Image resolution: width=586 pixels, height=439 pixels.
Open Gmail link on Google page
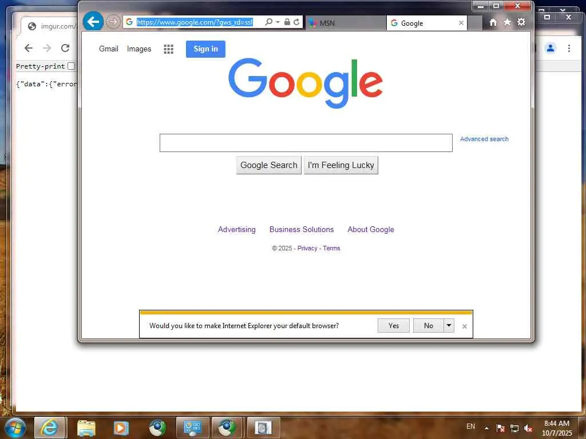pyautogui.click(x=108, y=49)
